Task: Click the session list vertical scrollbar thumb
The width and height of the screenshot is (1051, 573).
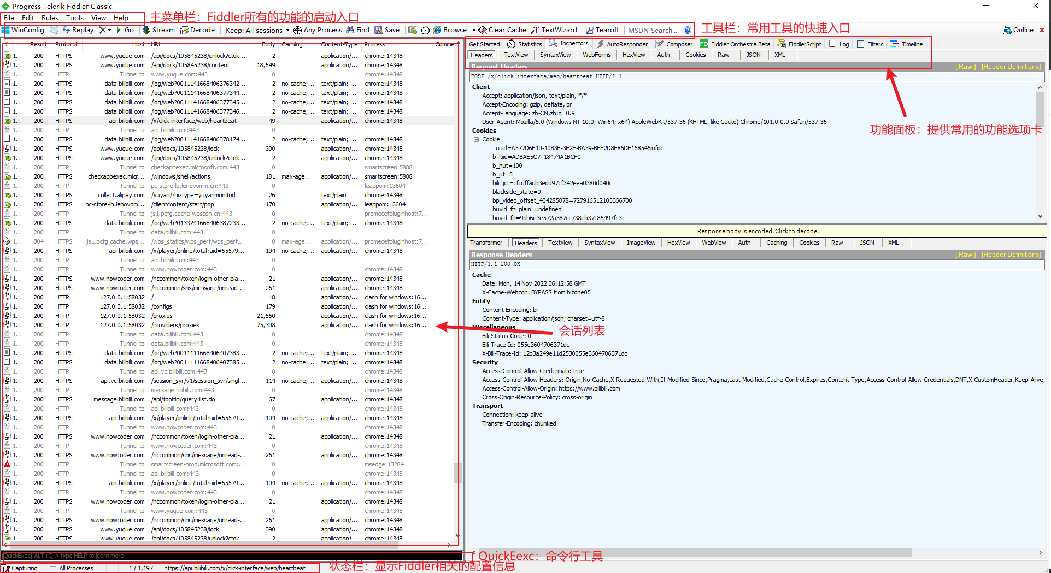Action: (458, 473)
